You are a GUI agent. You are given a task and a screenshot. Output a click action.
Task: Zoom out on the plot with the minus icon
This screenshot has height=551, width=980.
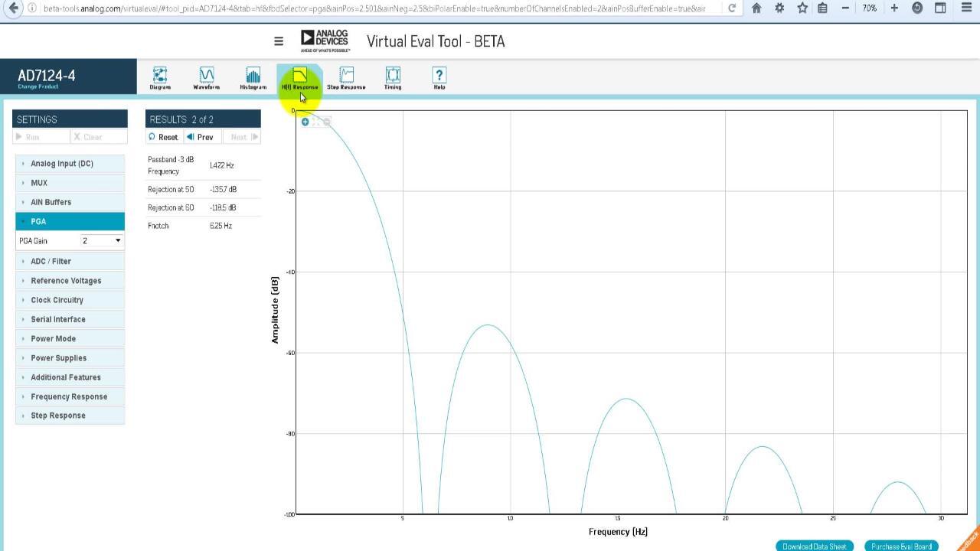(x=327, y=122)
